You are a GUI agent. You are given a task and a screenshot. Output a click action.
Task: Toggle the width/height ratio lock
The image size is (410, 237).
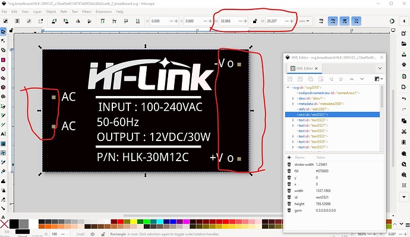255,21
